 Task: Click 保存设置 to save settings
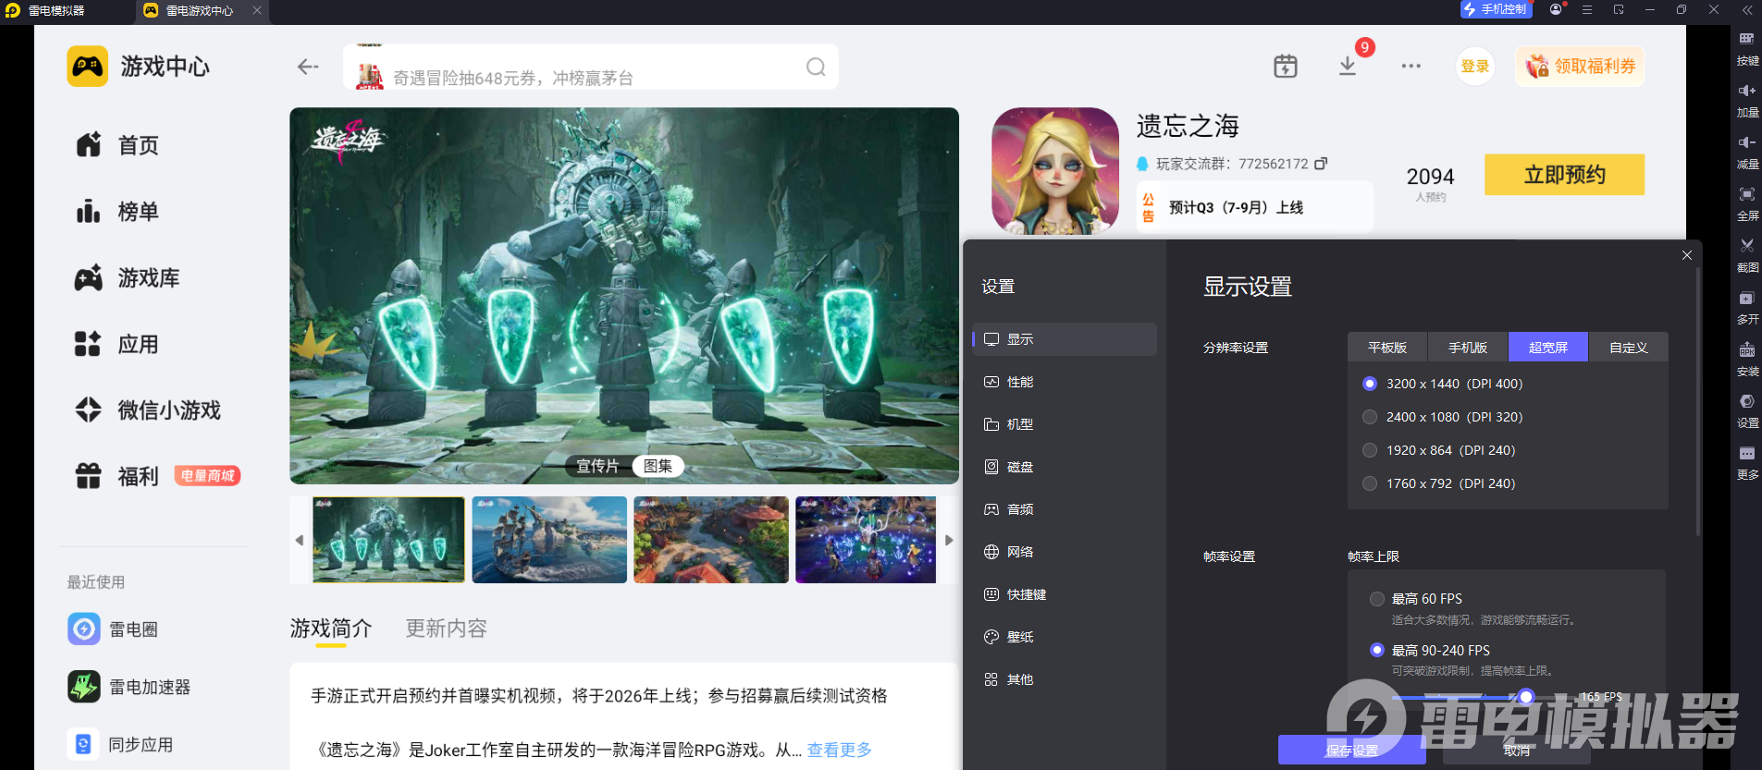(x=1352, y=750)
